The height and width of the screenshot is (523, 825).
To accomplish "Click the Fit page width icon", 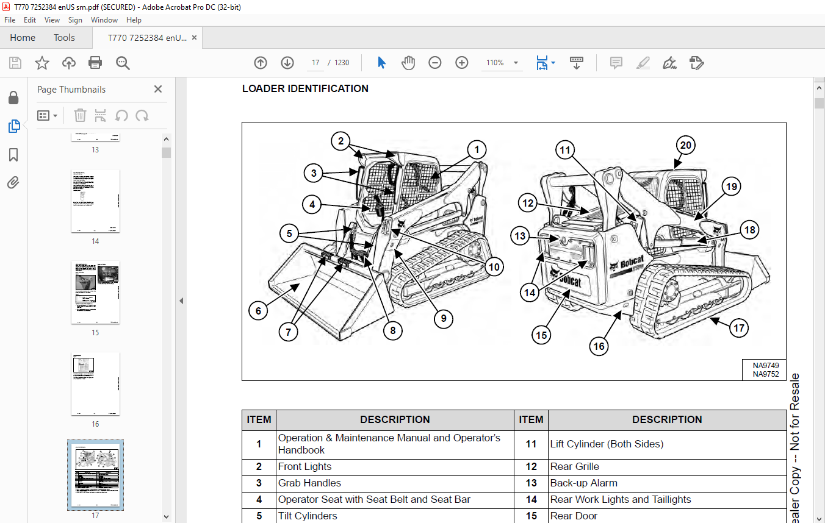I will [542, 63].
